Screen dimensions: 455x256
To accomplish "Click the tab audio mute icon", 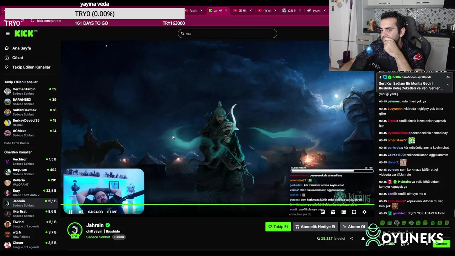I will (220, 11).
